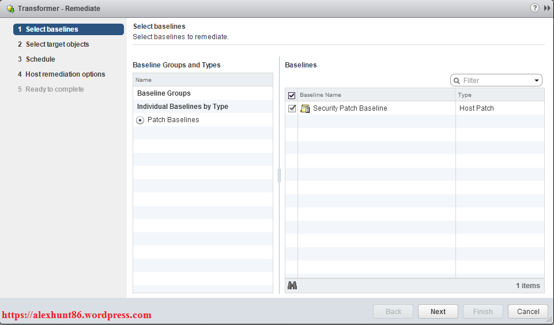Select the Patch Baselines radio button
The image size is (554, 325).
point(140,120)
